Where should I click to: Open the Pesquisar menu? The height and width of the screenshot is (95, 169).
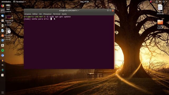tap(48, 14)
